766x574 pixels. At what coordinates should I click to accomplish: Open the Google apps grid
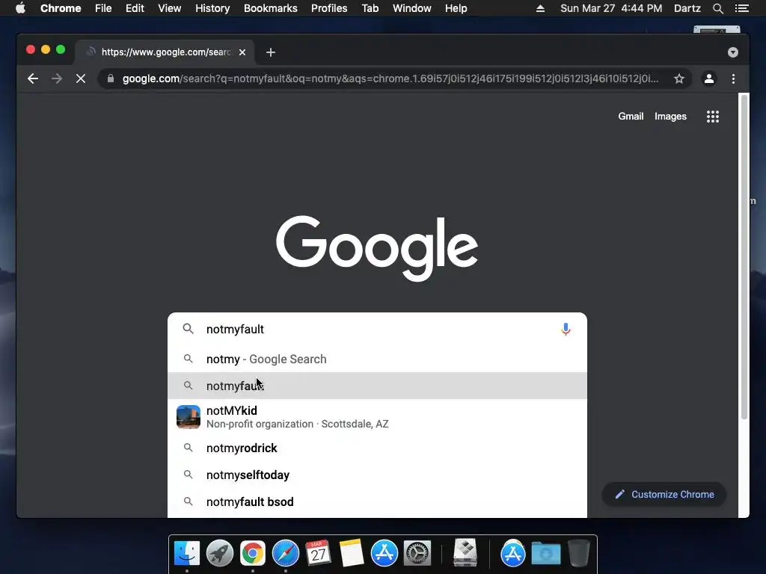(713, 116)
